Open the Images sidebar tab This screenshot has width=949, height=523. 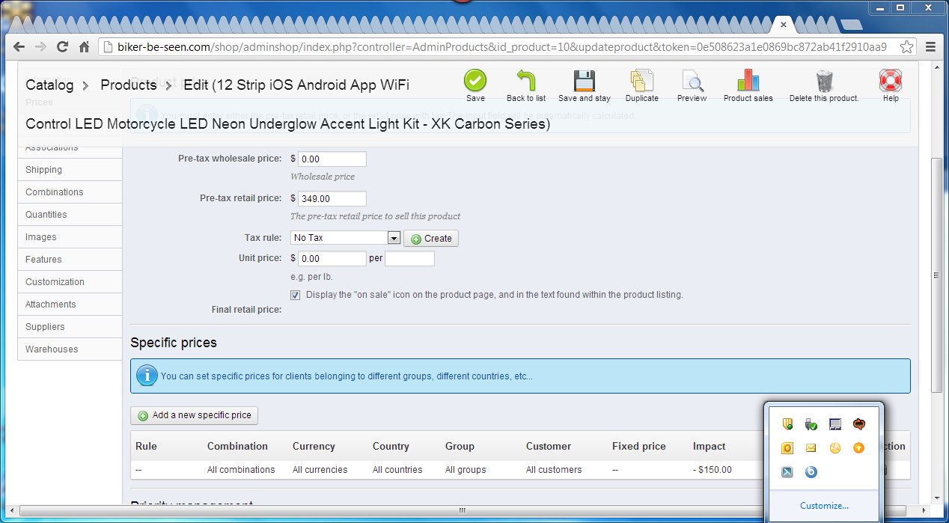70,237
